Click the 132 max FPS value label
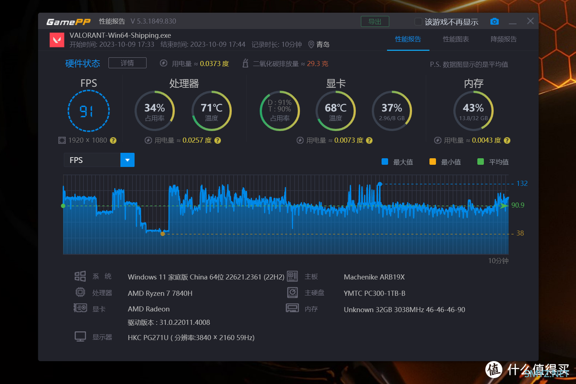 pos(522,183)
